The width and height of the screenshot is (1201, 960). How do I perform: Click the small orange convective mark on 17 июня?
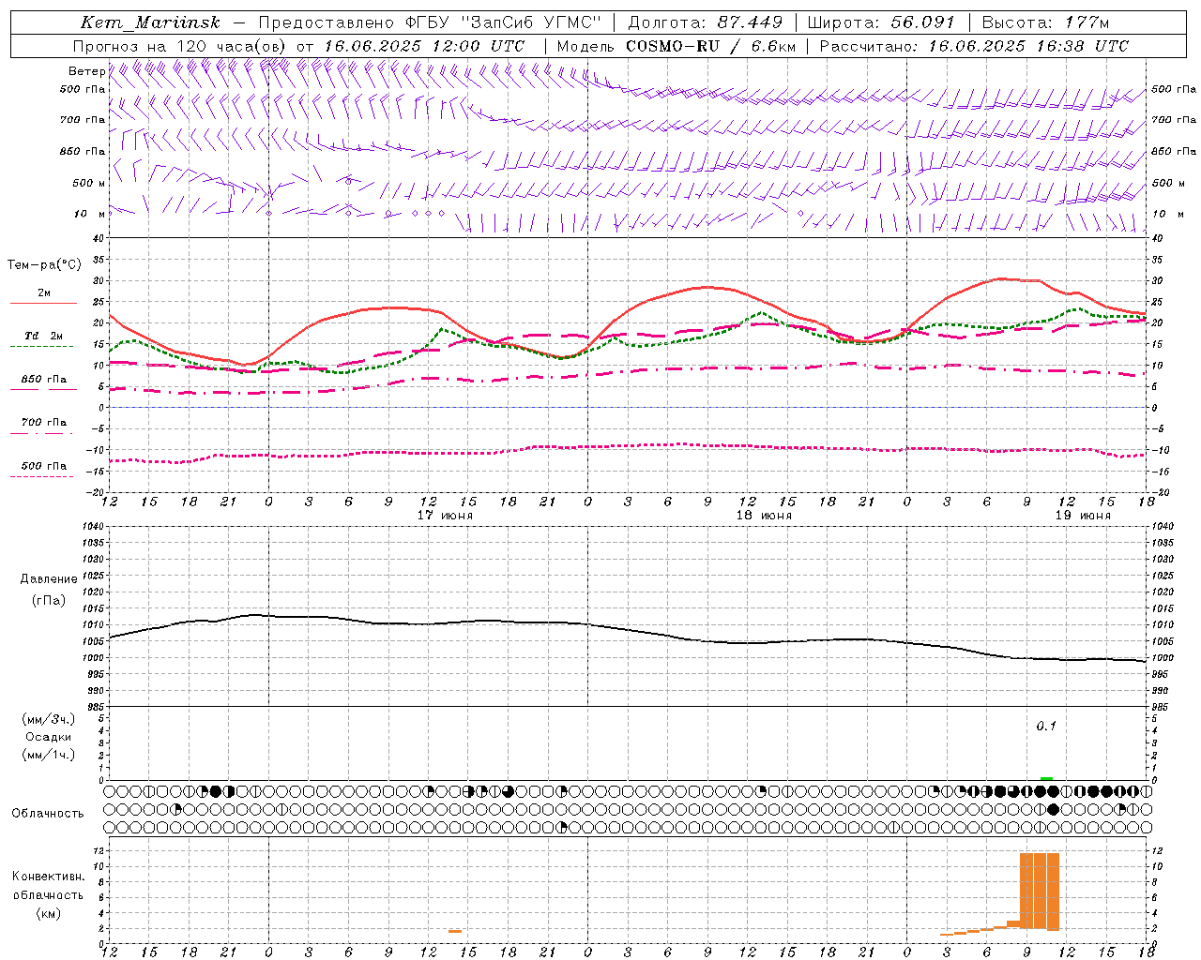click(455, 931)
